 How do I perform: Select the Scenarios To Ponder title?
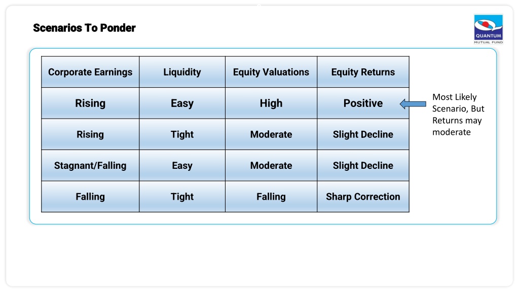(84, 28)
